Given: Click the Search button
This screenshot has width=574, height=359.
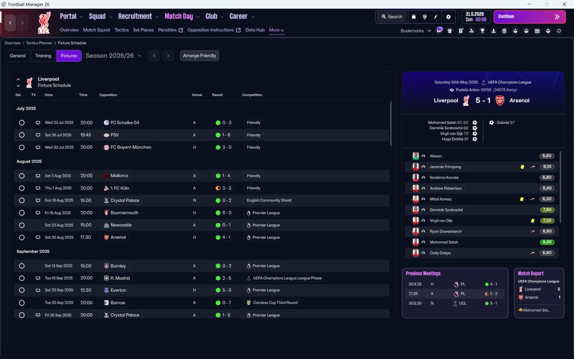Looking at the screenshot, I should click(x=391, y=17).
